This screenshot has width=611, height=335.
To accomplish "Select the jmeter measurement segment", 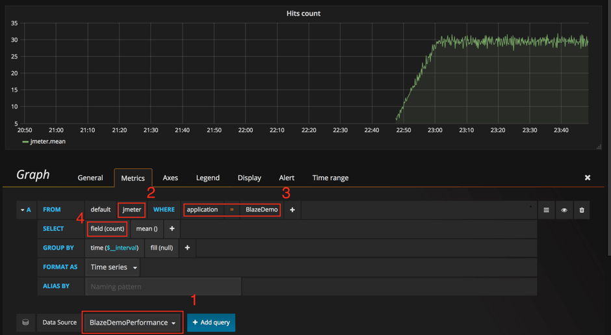I will [132, 210].
